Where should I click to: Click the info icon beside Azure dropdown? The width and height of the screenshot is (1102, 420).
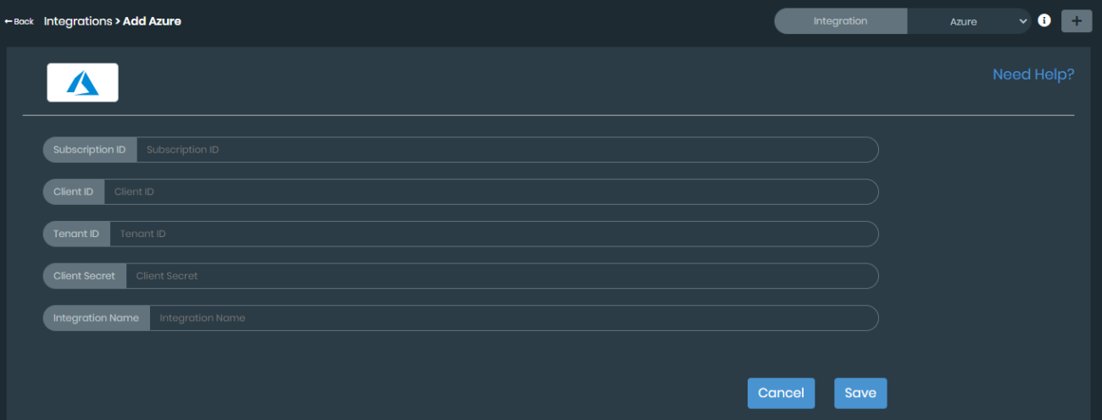[x=1044, y=20]
